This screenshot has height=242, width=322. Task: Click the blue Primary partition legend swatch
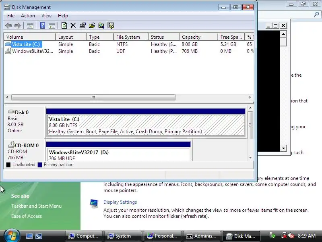[39, 165]
